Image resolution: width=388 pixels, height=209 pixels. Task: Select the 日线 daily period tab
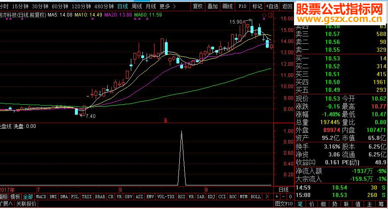(123, 7)
